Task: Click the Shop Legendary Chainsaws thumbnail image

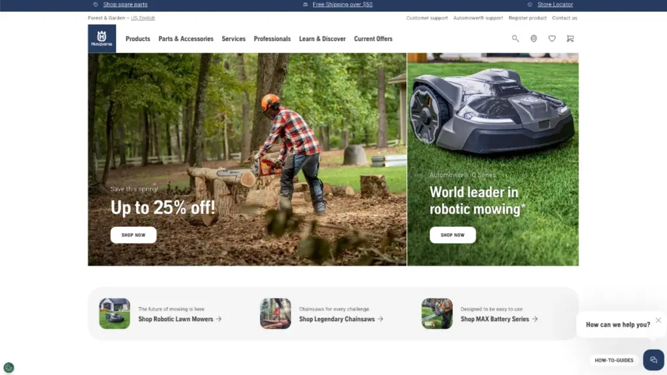Action: tap(276, 314)
